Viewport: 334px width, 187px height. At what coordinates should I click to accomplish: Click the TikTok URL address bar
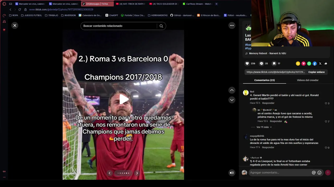click(x=61, y=10)
